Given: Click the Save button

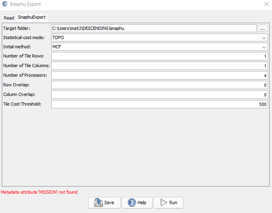Looking at the screenshot, I should [x=104, y=202].
